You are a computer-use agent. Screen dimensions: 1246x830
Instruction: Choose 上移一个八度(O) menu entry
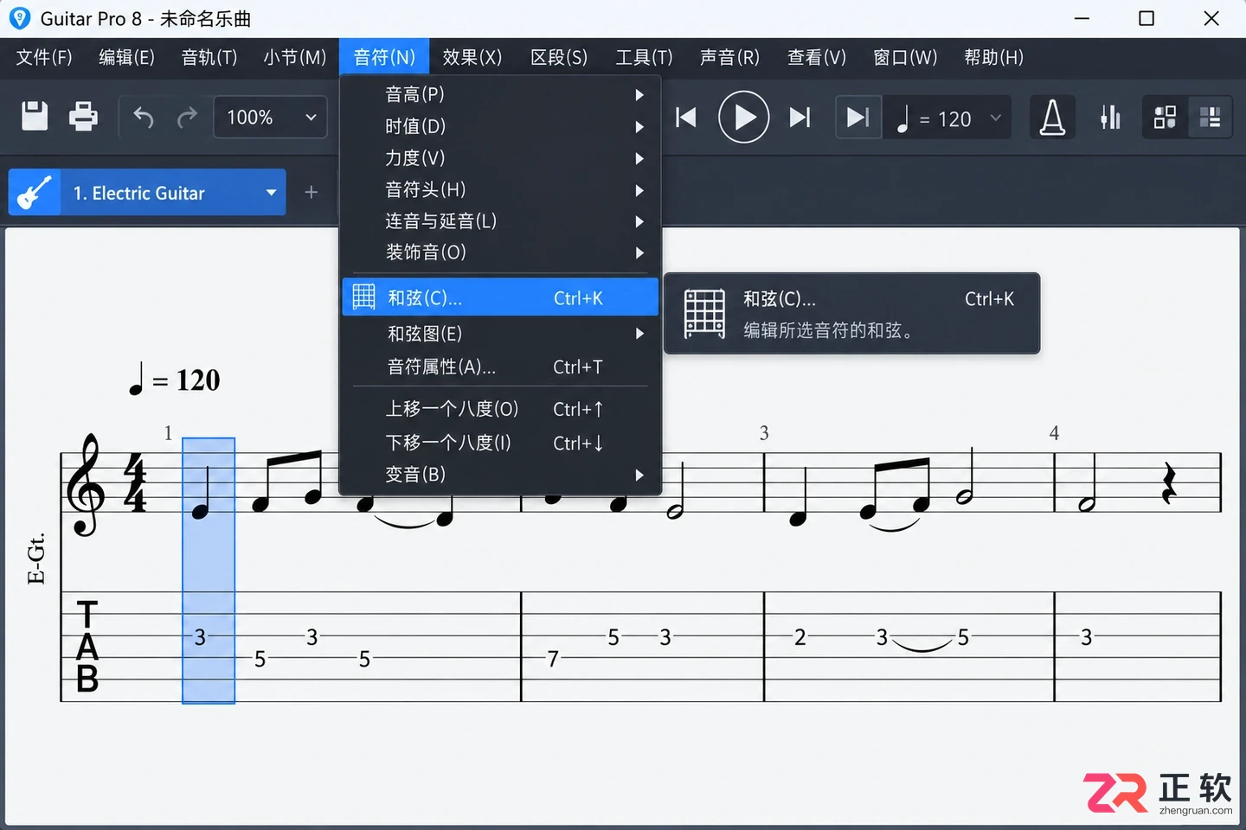point(500,409)
